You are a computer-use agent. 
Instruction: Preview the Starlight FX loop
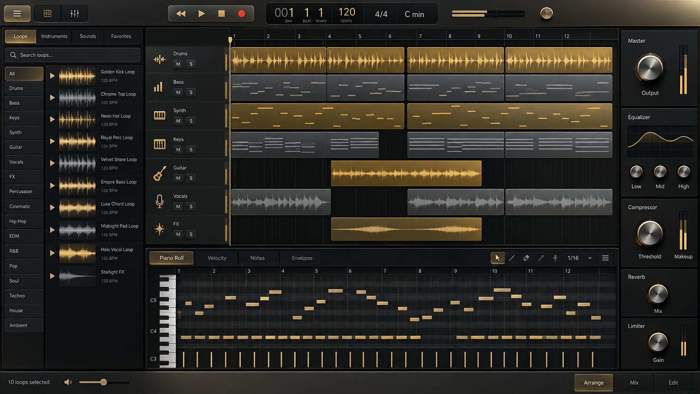(x=52, y=276)
